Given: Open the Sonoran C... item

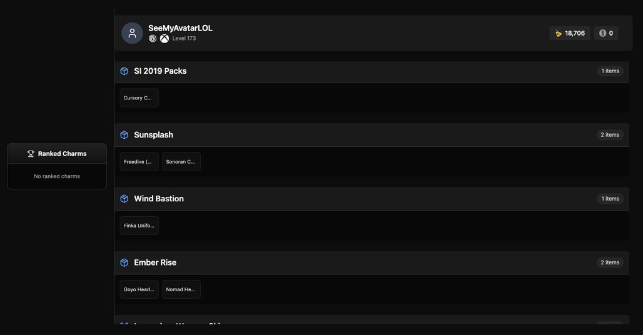Looking at the screenshot, I should (181, 162).
